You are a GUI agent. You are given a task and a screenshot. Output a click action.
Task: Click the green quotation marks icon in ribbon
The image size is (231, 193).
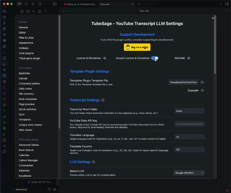pyautogui.click(x=4, y=105)
